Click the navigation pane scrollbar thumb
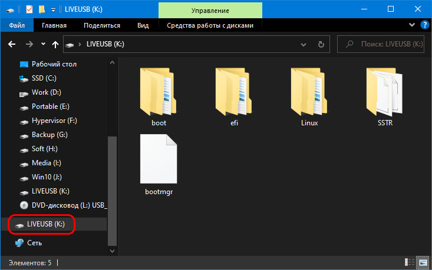432x270 pixels. (112, 191)
